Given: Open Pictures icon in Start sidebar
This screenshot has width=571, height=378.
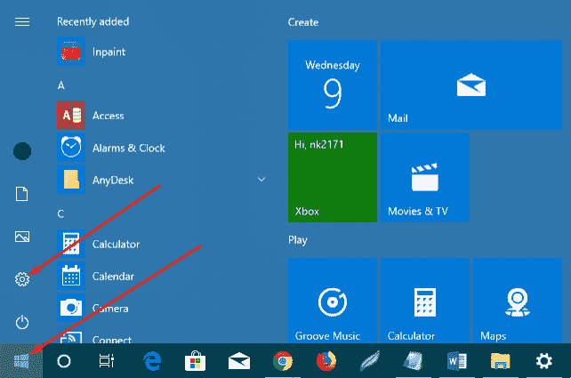Looking at the screenshot, I should click(22, 237).
